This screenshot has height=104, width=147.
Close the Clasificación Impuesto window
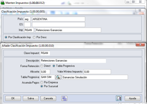pyautogui.click(x=140, y=10)
